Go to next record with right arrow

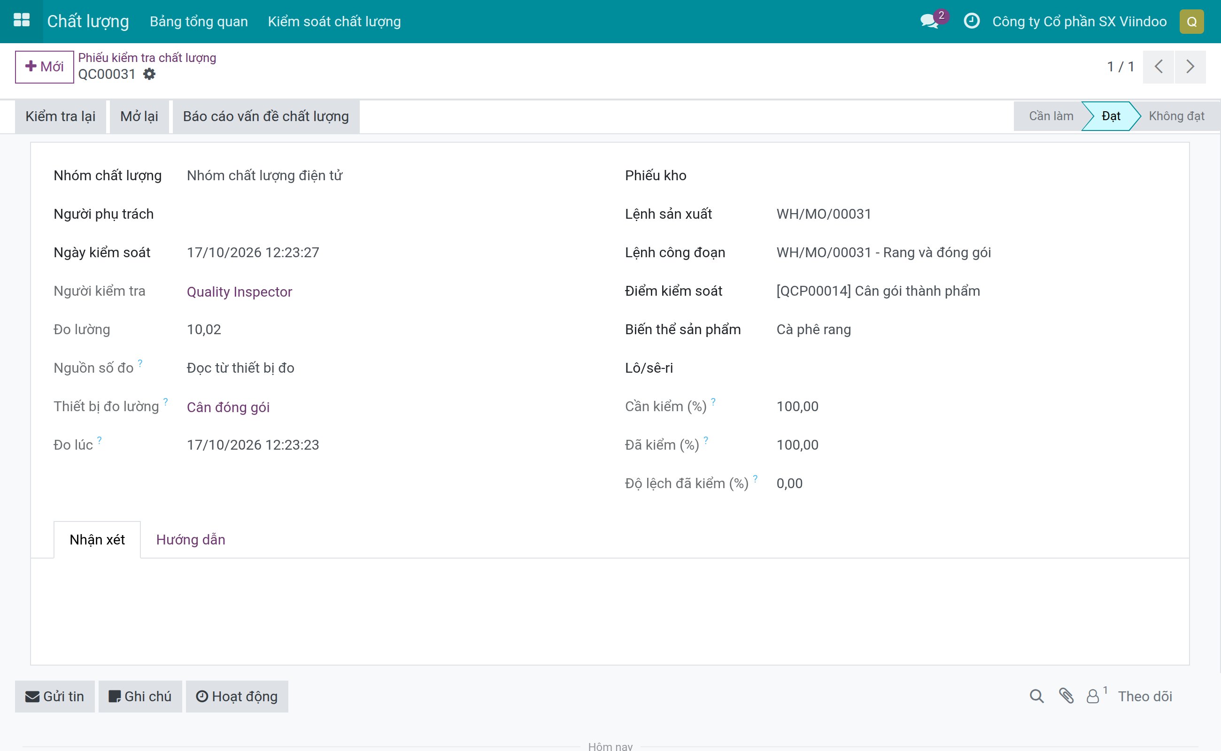click(1190, 67)
